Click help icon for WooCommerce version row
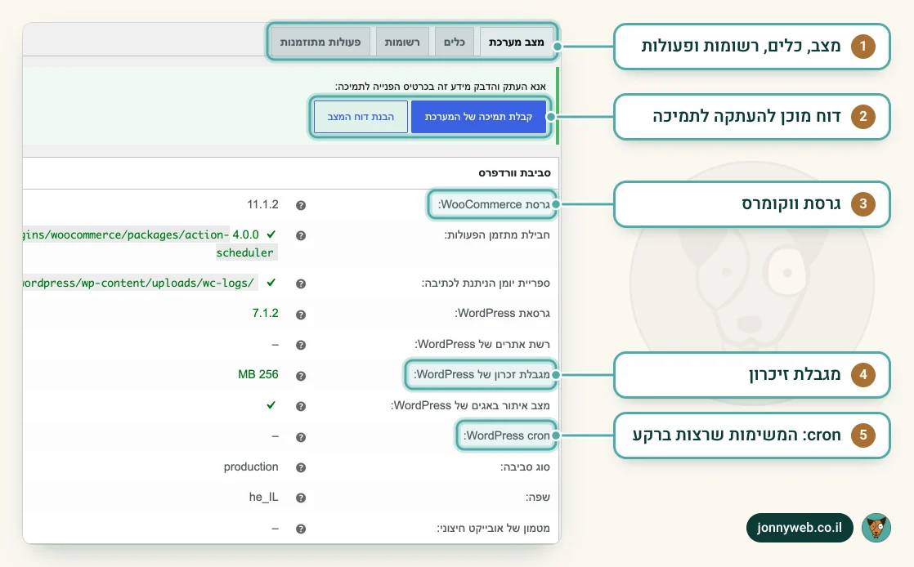 (x=301, y=205)
